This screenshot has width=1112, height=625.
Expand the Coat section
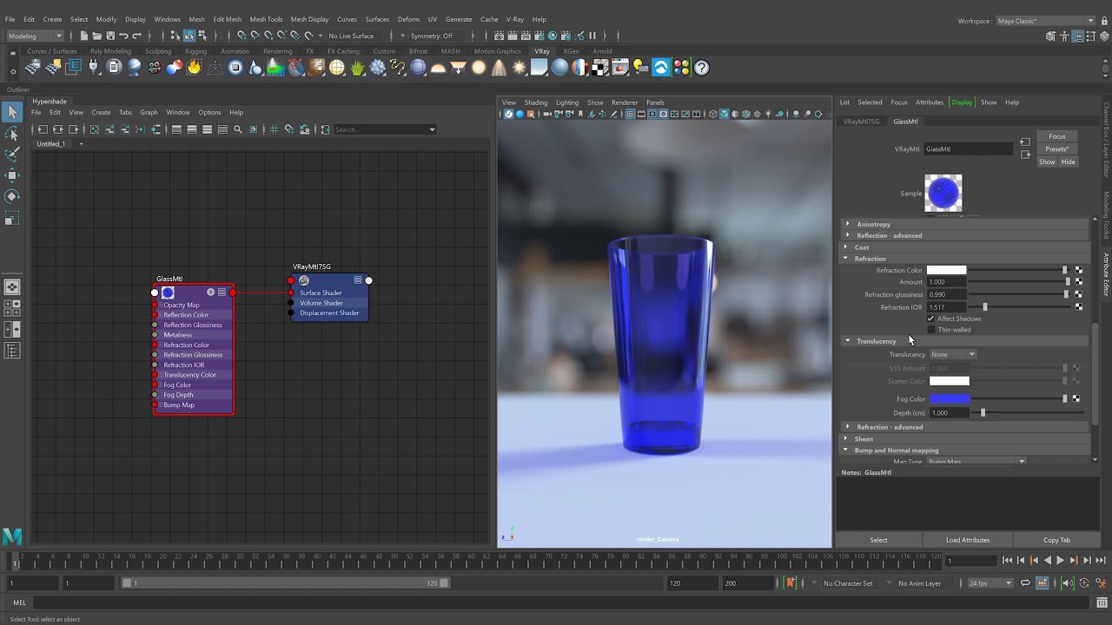846,247
